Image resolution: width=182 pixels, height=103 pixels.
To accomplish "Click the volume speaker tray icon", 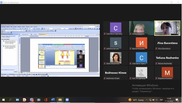I will click(x=157, y=100).
